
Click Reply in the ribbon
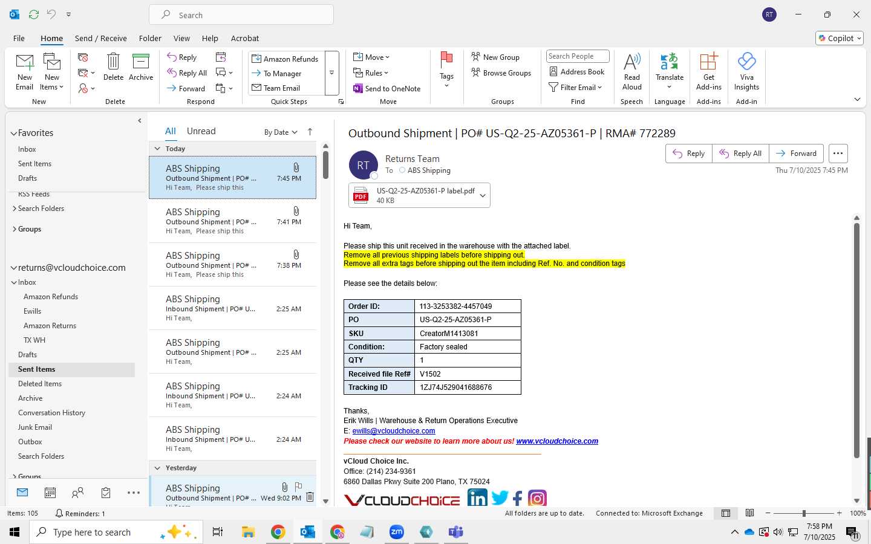(x=182, y=57)
